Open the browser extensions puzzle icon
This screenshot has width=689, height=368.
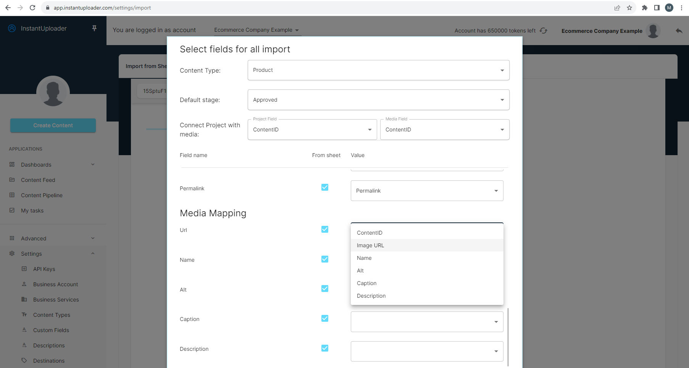click(x=645, y=8)
